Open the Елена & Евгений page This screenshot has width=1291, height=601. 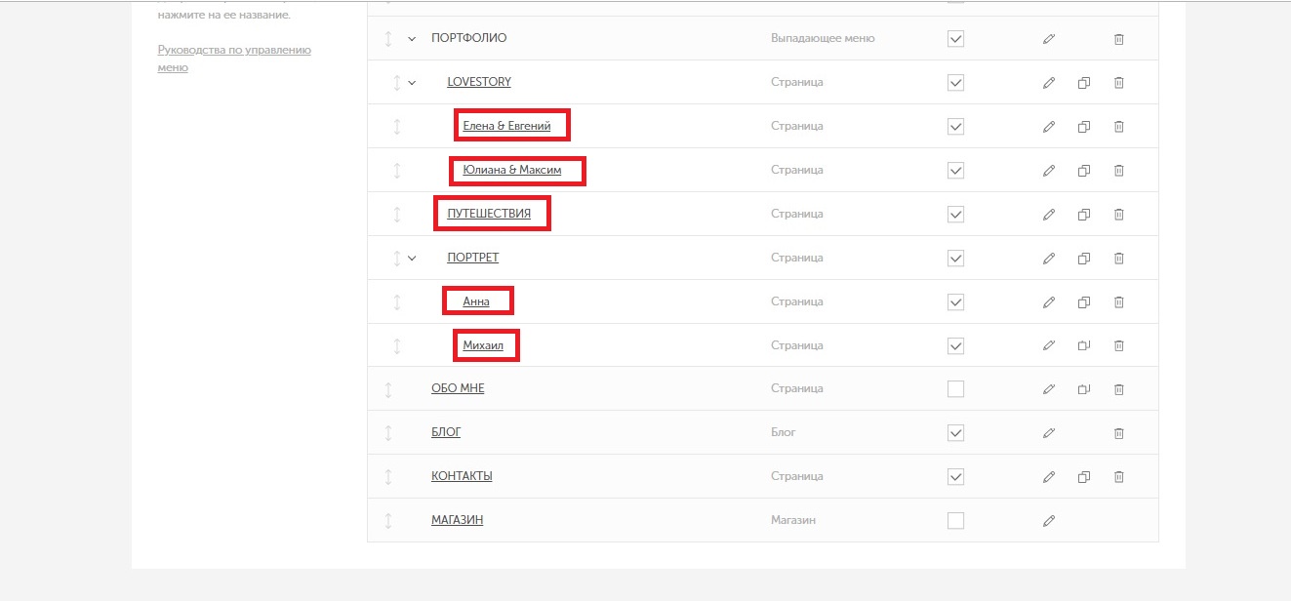[506, 126]
